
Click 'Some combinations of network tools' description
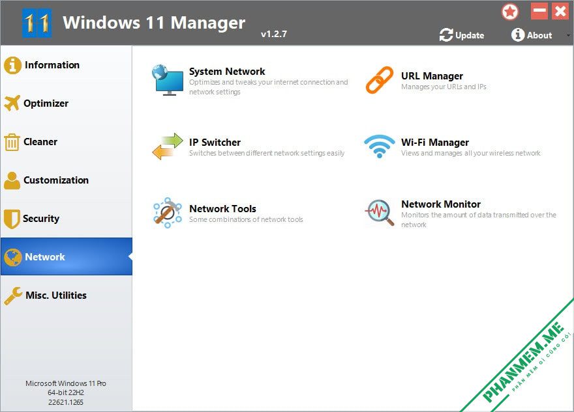246,219
